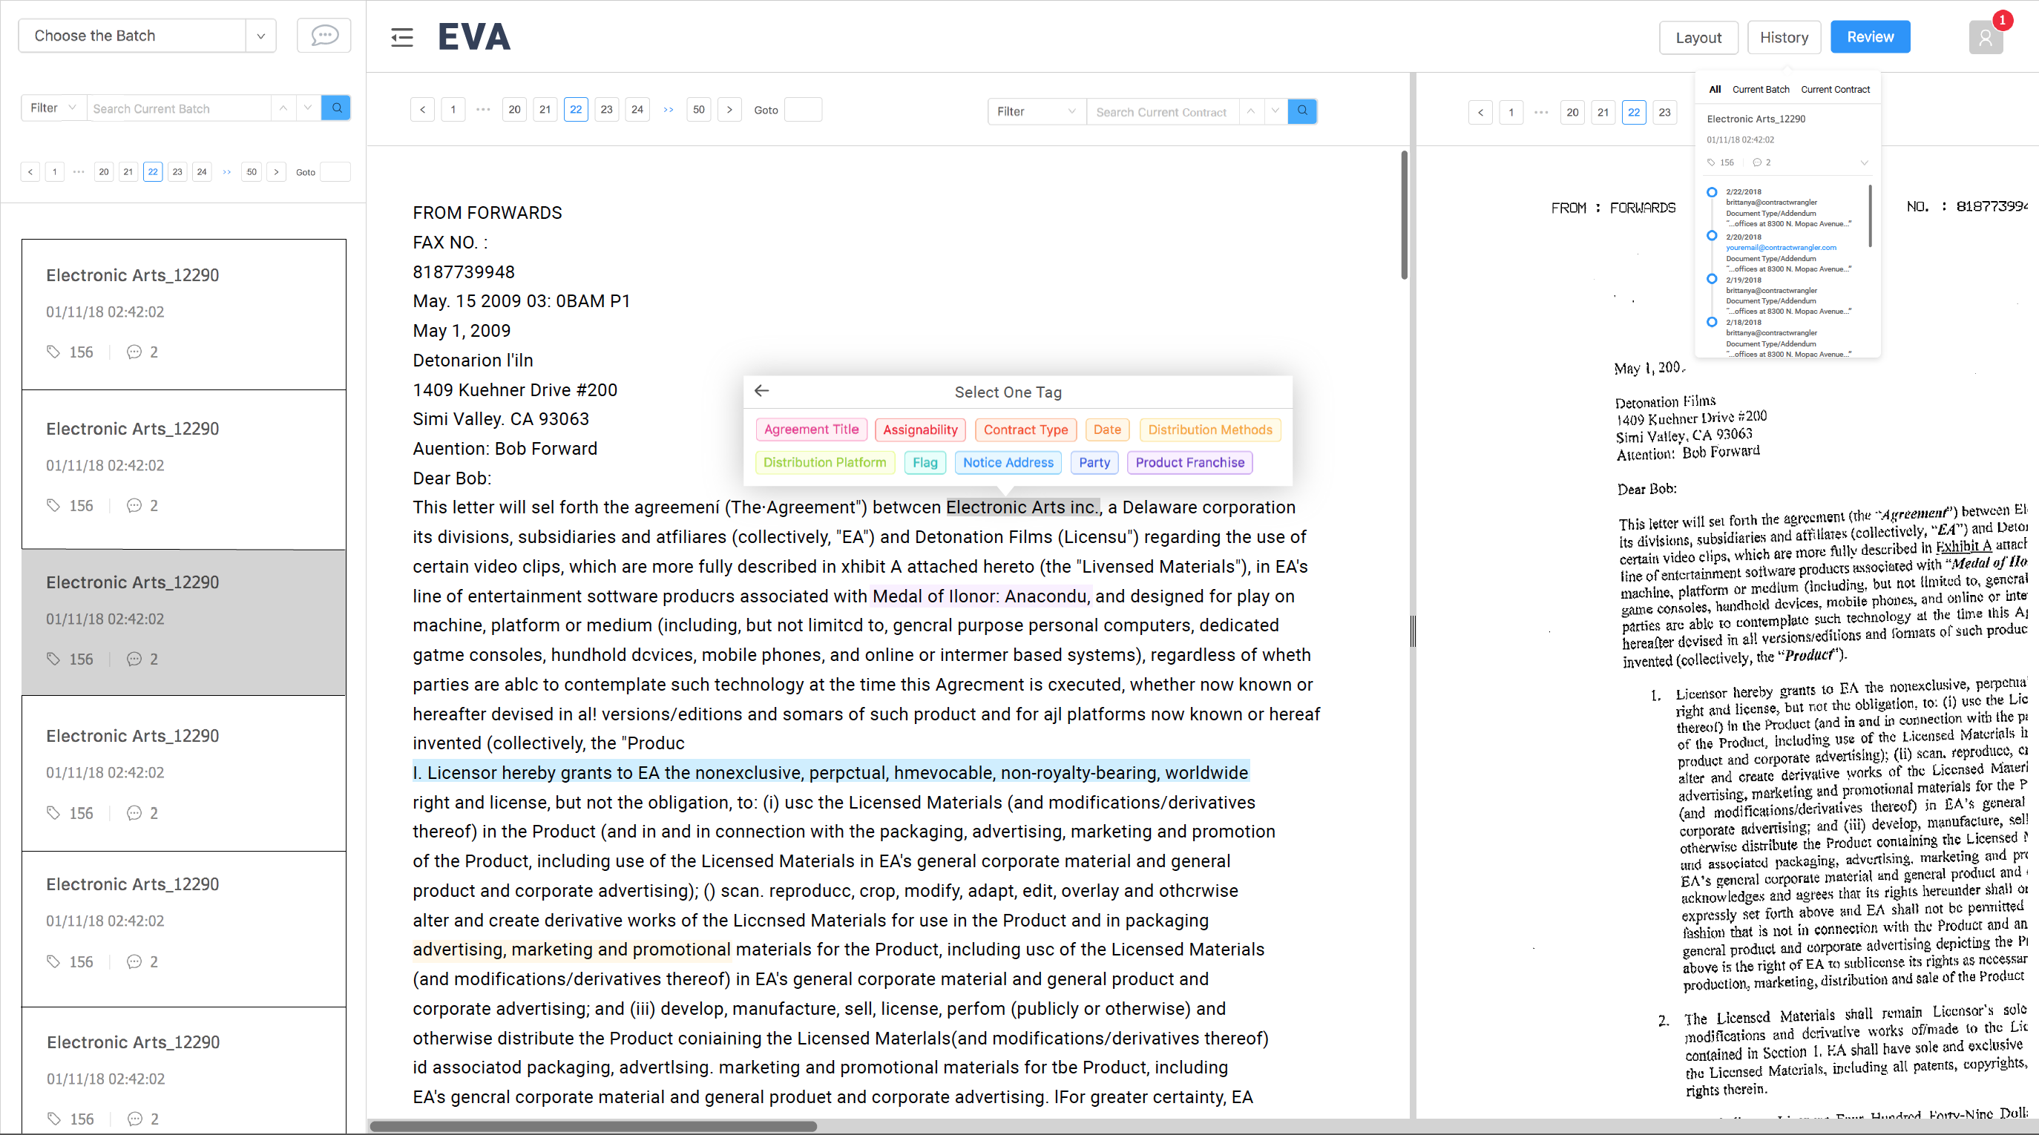The image size is (2039, 1135).
Task: Click the notification badge showing 1
Action: (2003, 20)
